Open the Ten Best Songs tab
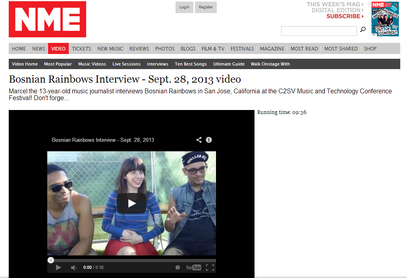407x278 pixels. pyautogui.click(x=191, y=64)
